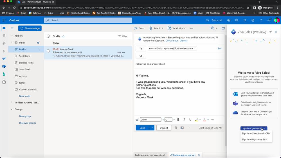Close the 'Follow-up on our re...' draft tab

coord(199,155)
